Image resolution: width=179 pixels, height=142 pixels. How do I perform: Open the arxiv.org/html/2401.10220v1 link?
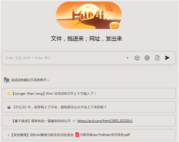[105, 121]
